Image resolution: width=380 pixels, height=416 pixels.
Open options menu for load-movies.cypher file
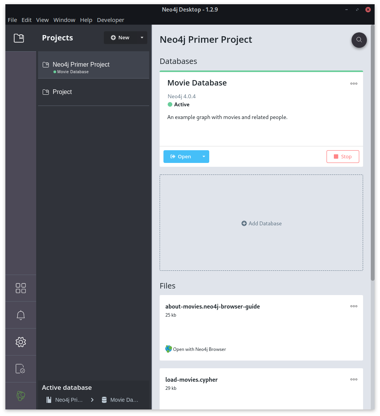click(x=353, y=379)
